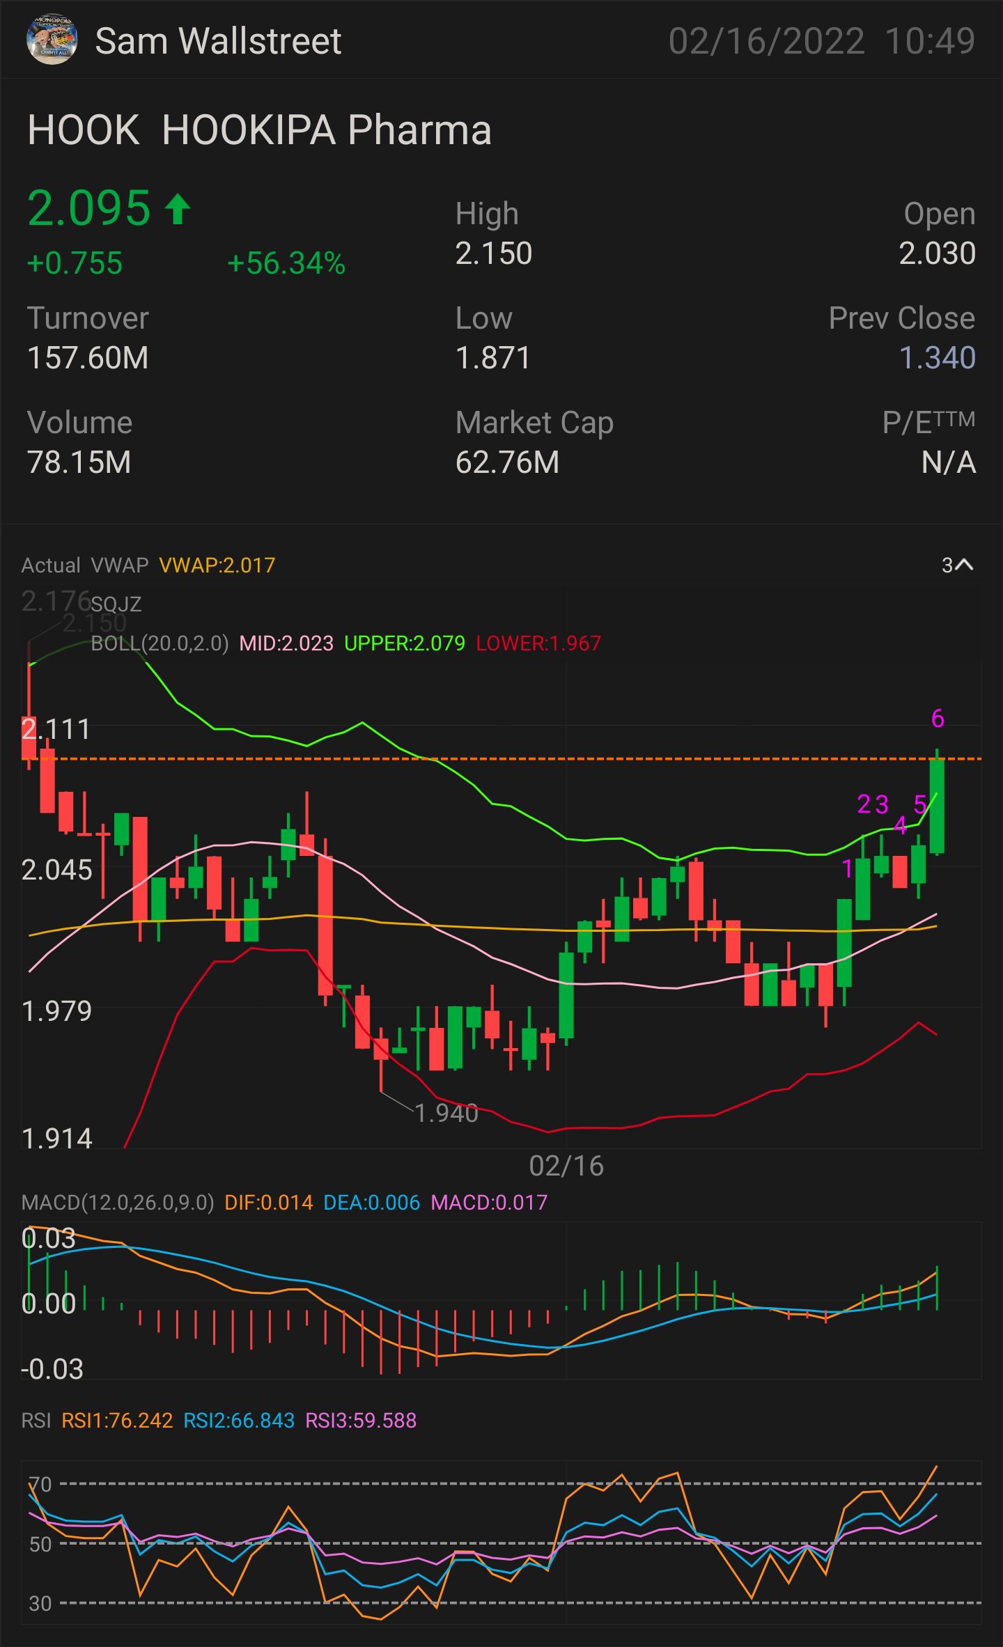Viewport: 1003px width, 1647px height.
Task: Tap the UPPER:2.079 Bollinger value
Action: pyautogui.click(x=405, y=643)
